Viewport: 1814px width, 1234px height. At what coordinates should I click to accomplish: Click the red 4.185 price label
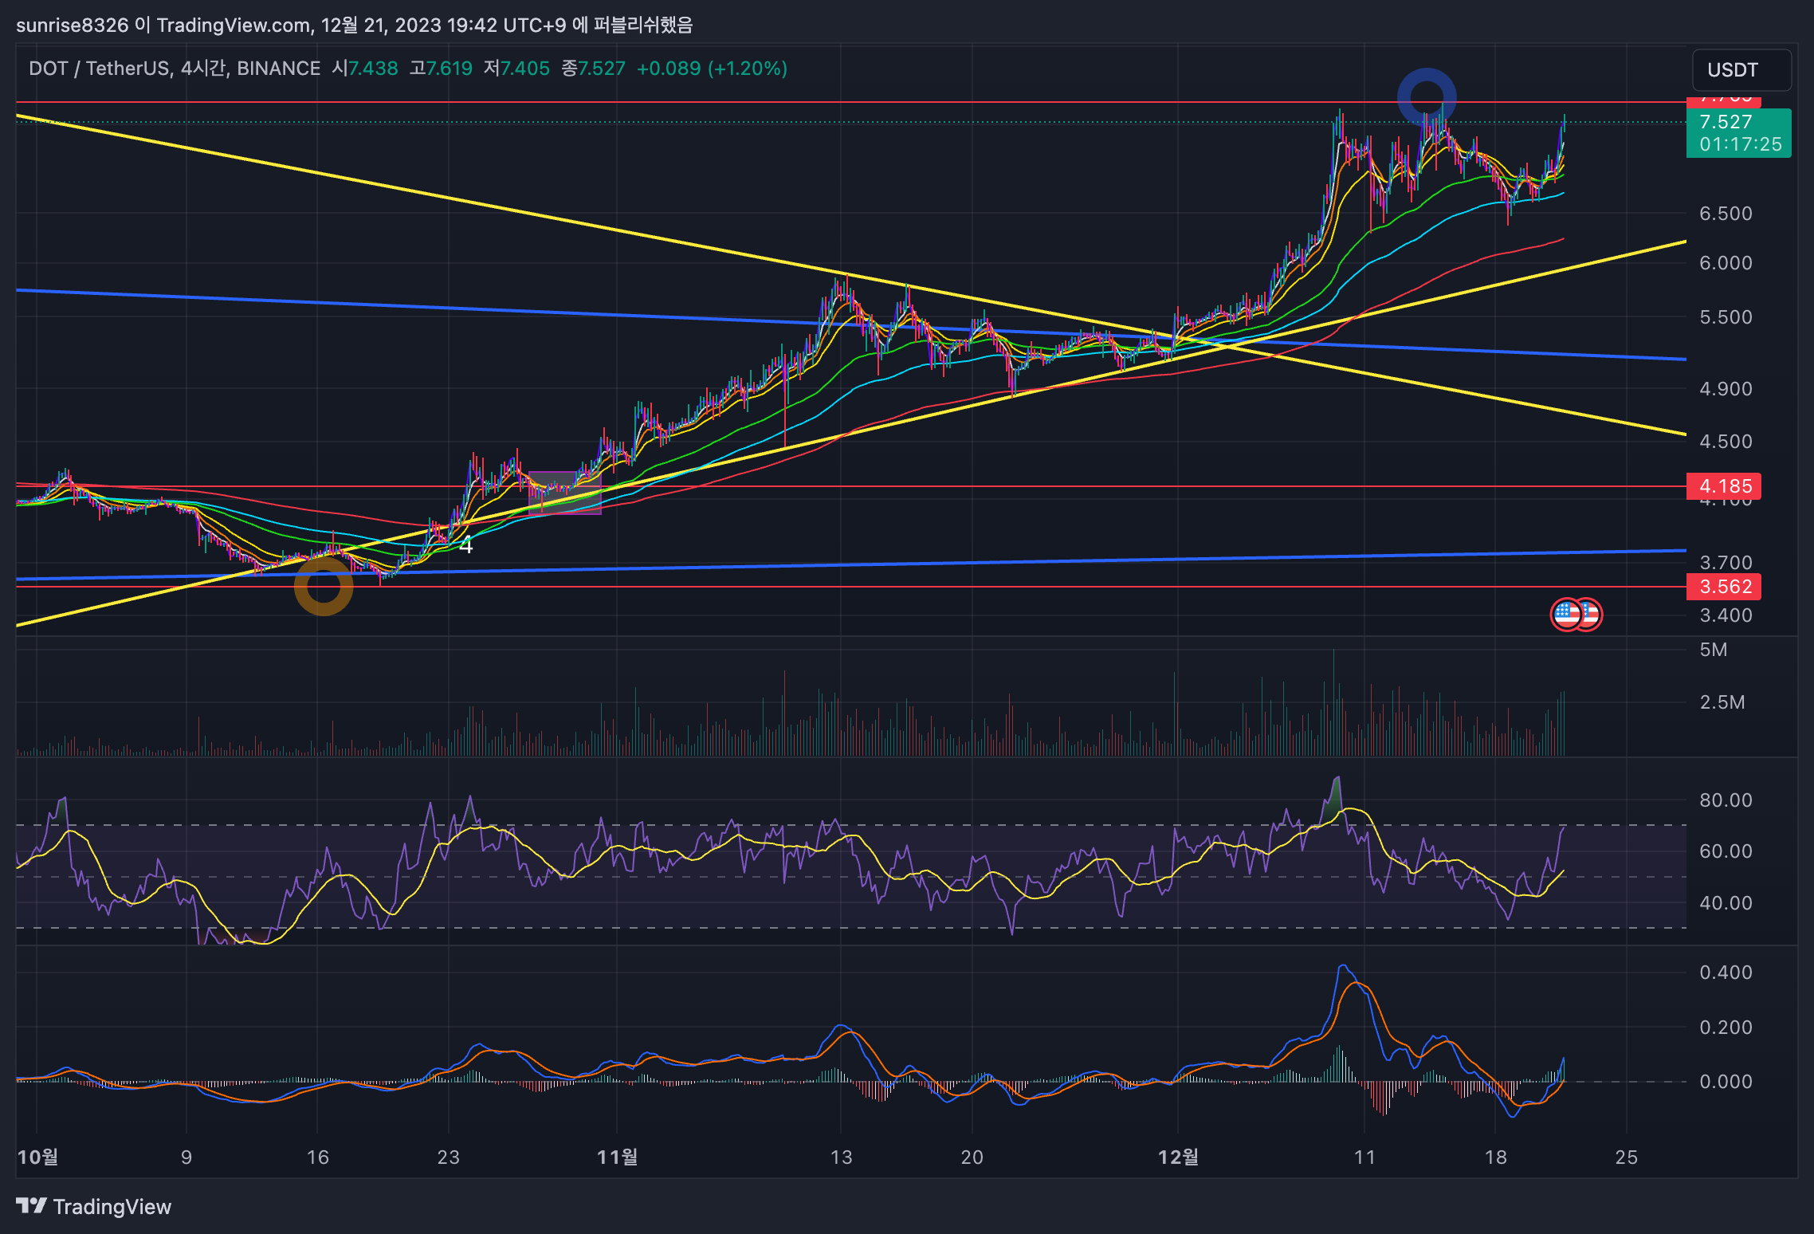(1724, 486)
